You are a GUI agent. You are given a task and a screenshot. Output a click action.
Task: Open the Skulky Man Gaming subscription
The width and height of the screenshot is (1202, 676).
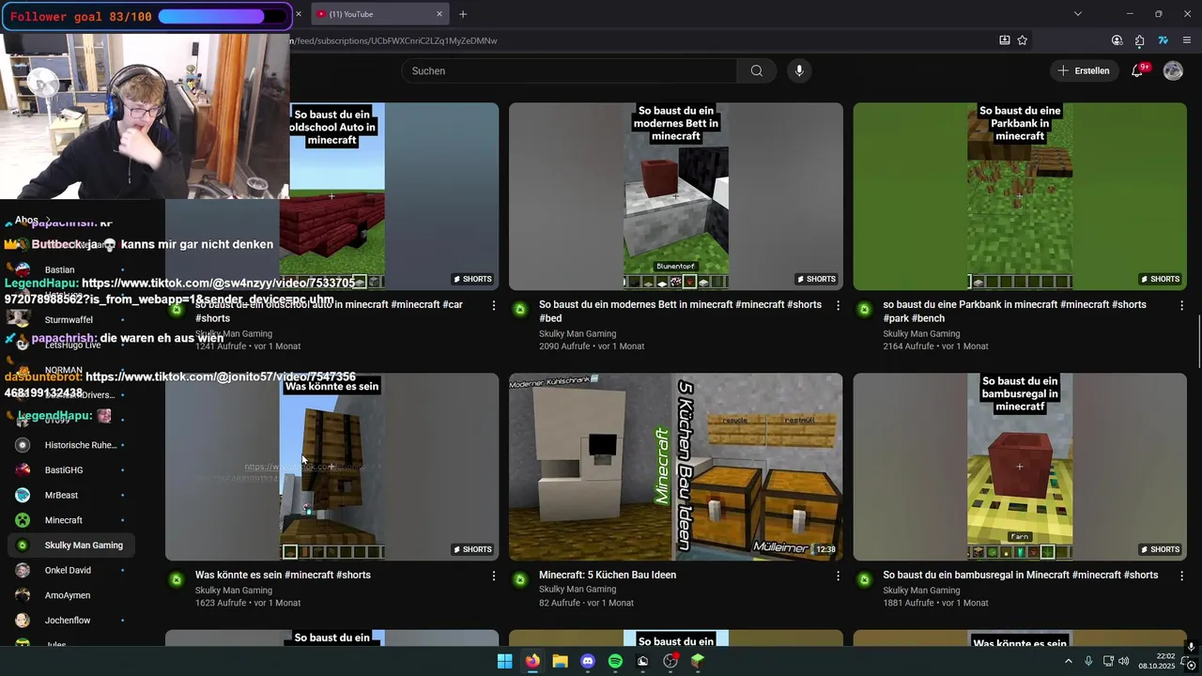(71, 545)
